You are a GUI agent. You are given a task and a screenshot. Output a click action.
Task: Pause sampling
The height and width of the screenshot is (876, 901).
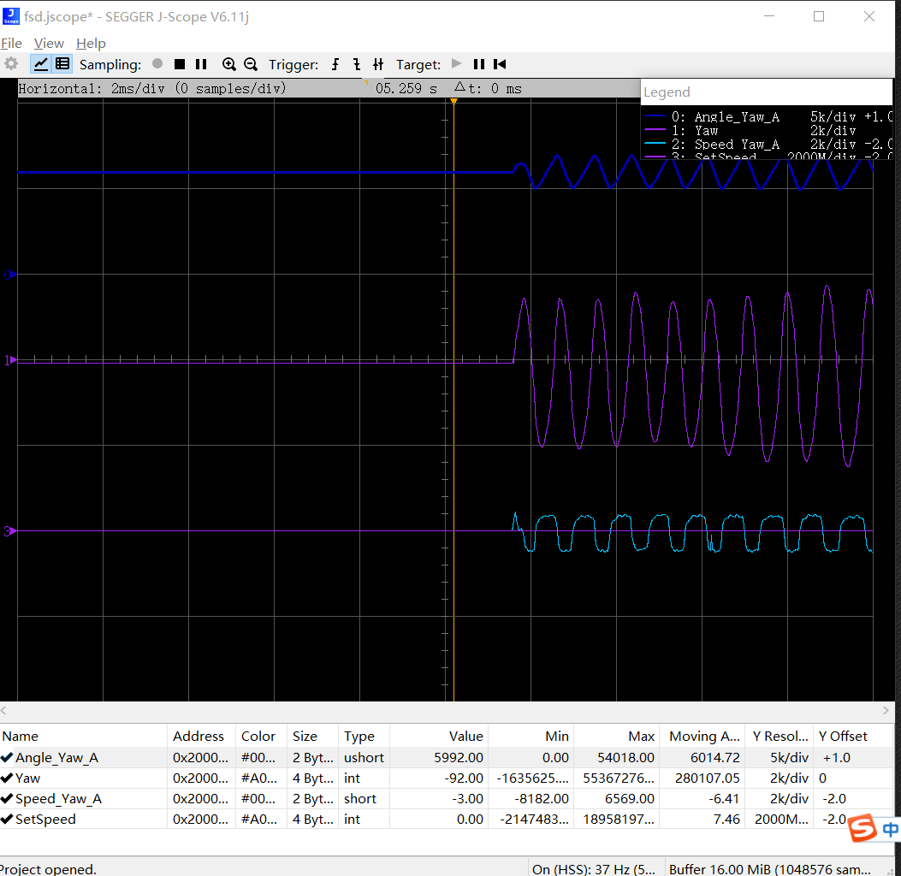tap(201, 64)
